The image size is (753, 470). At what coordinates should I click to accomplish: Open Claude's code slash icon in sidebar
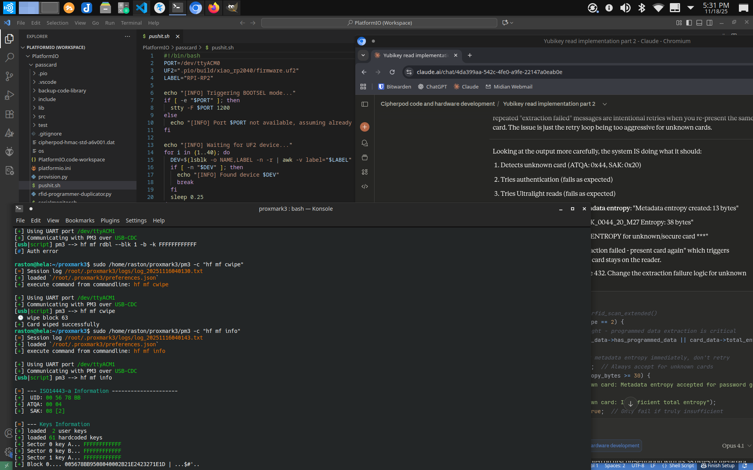click(364, 186)
